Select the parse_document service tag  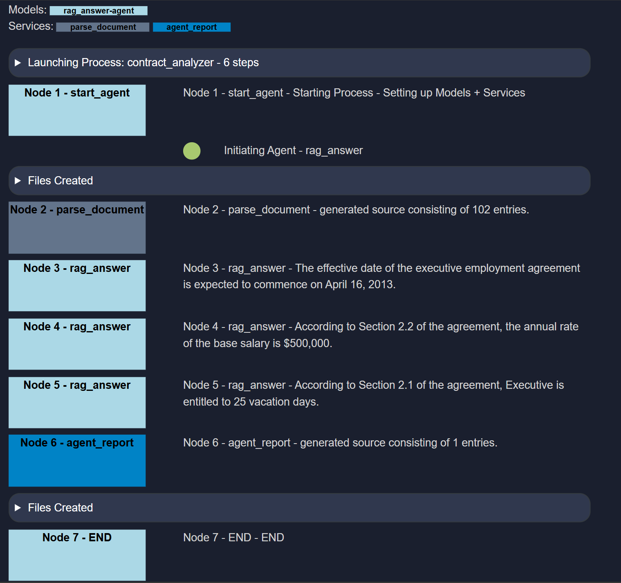tap(103, 27)
